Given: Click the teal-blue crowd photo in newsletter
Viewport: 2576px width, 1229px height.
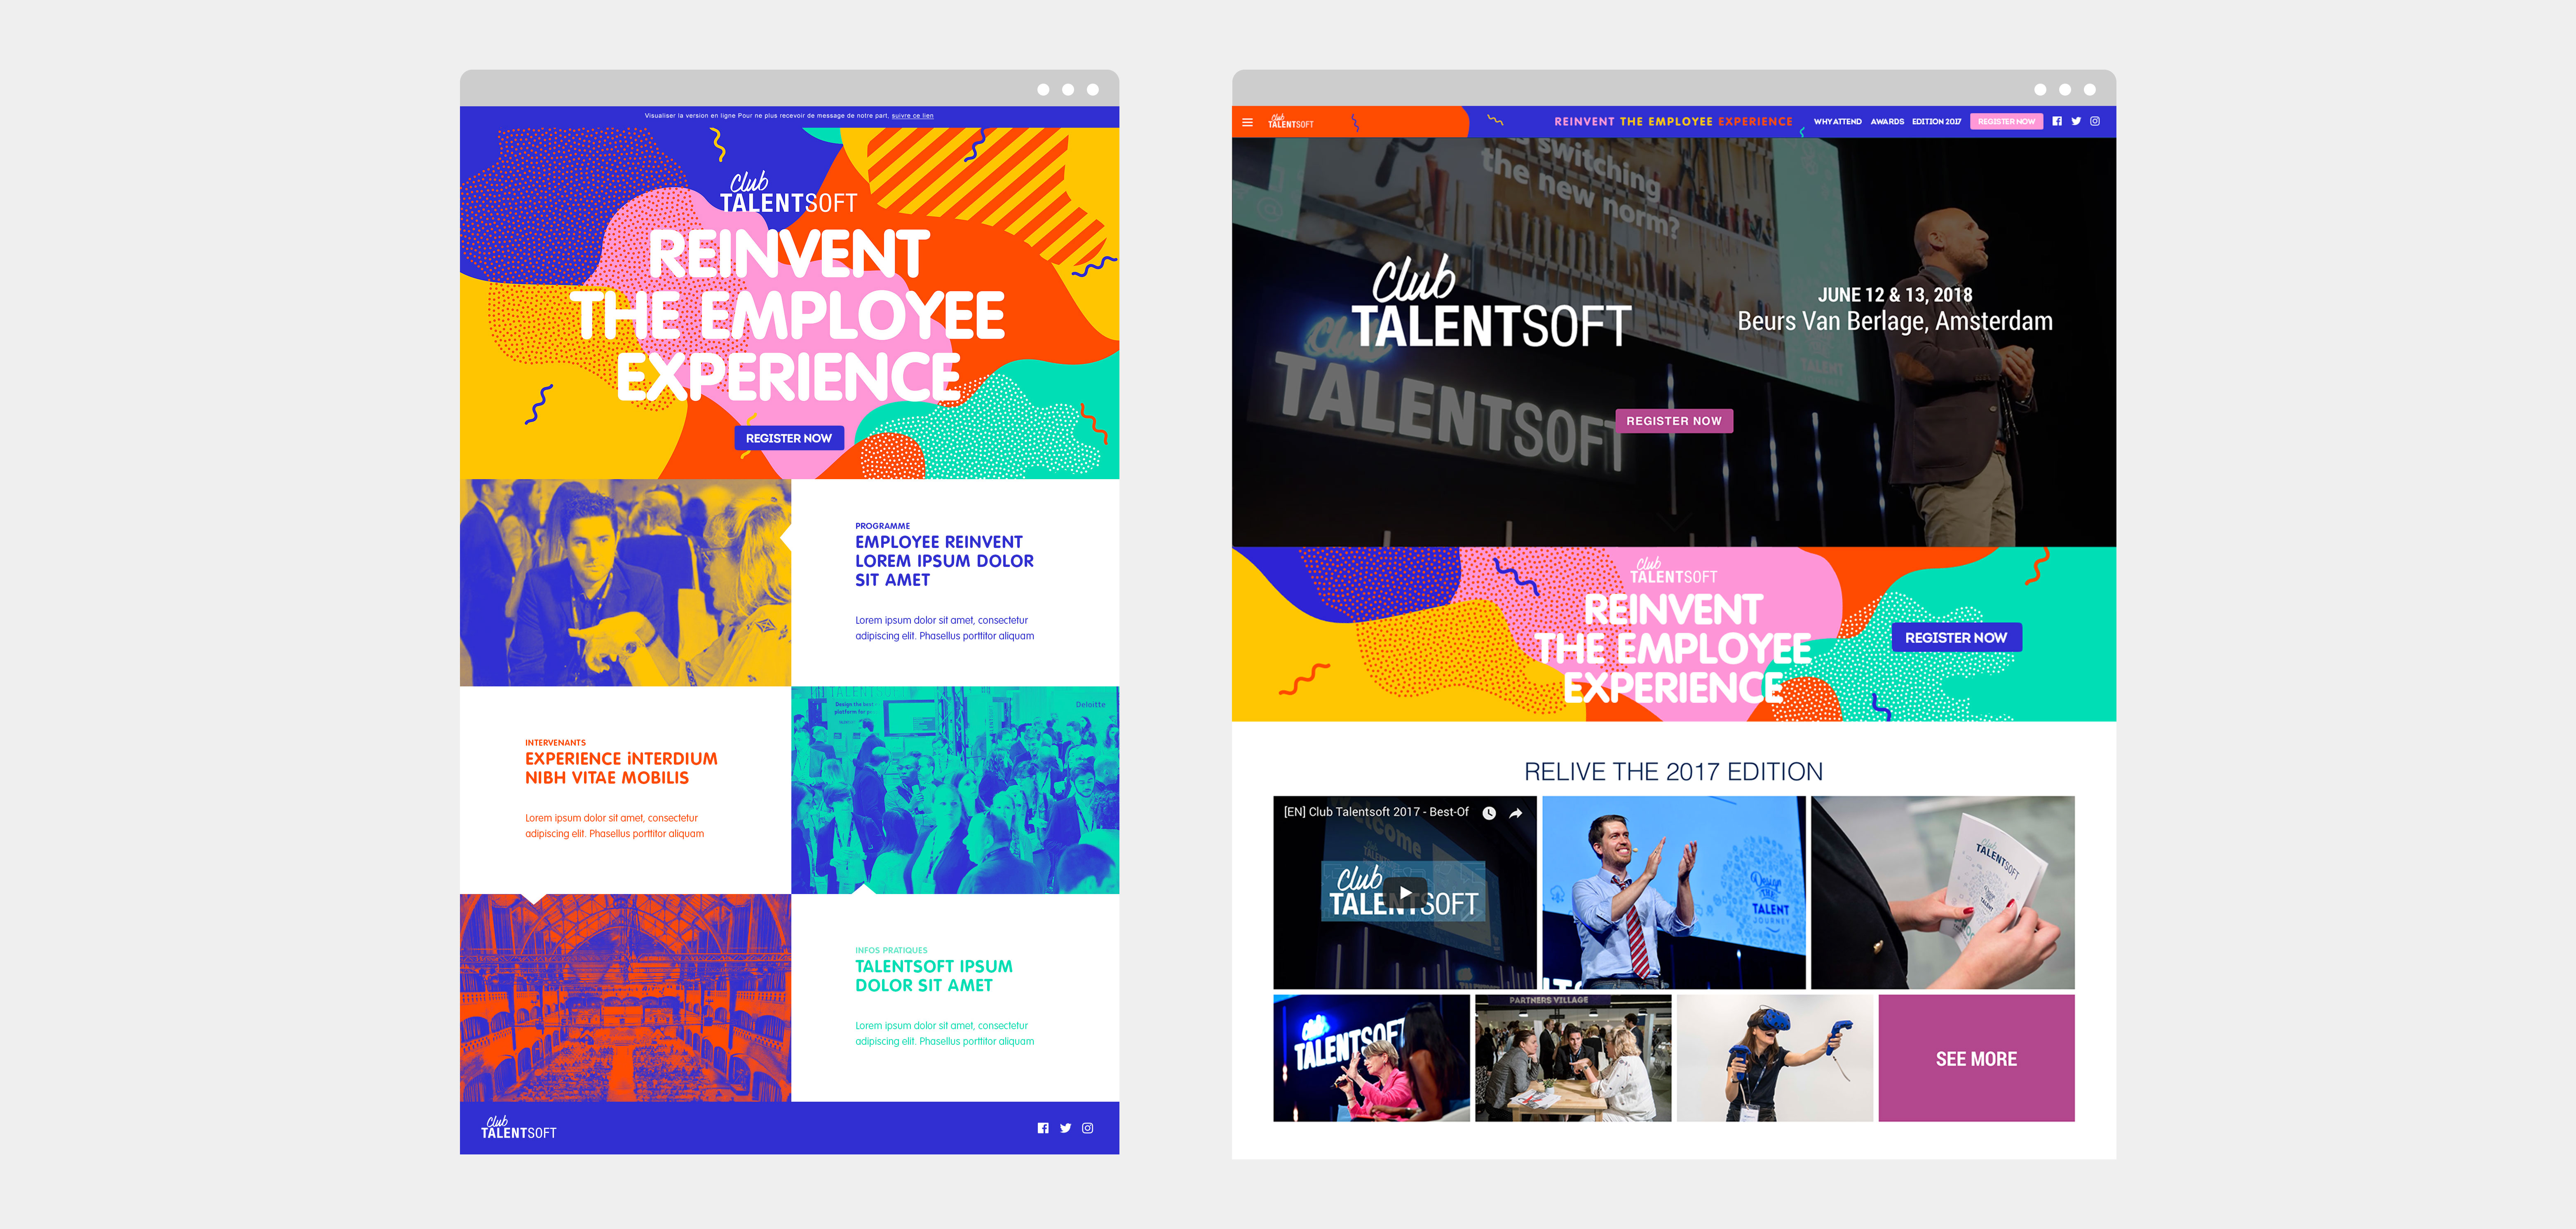Looking at the screenshot, I should 955,790.
